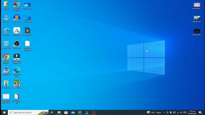Switch to Chrome on the taskbar
The height and width of the screenshot is (115, 205).
point(80,112)
